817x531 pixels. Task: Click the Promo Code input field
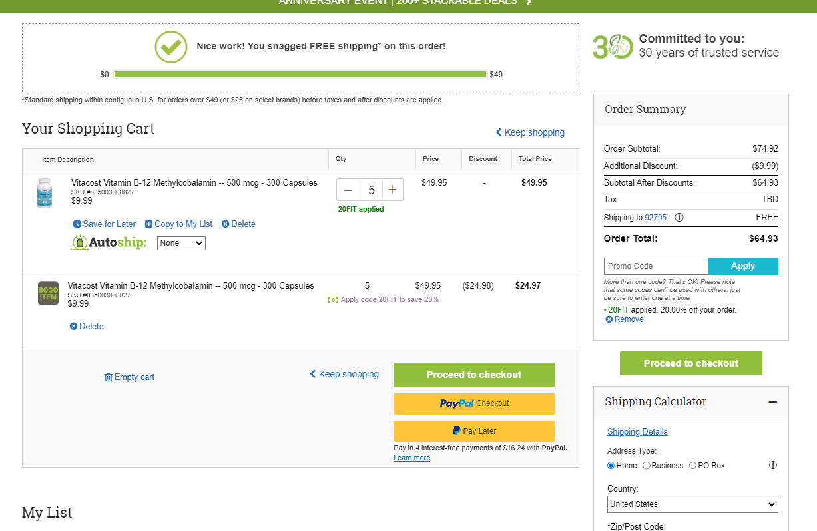coord(656,266)
